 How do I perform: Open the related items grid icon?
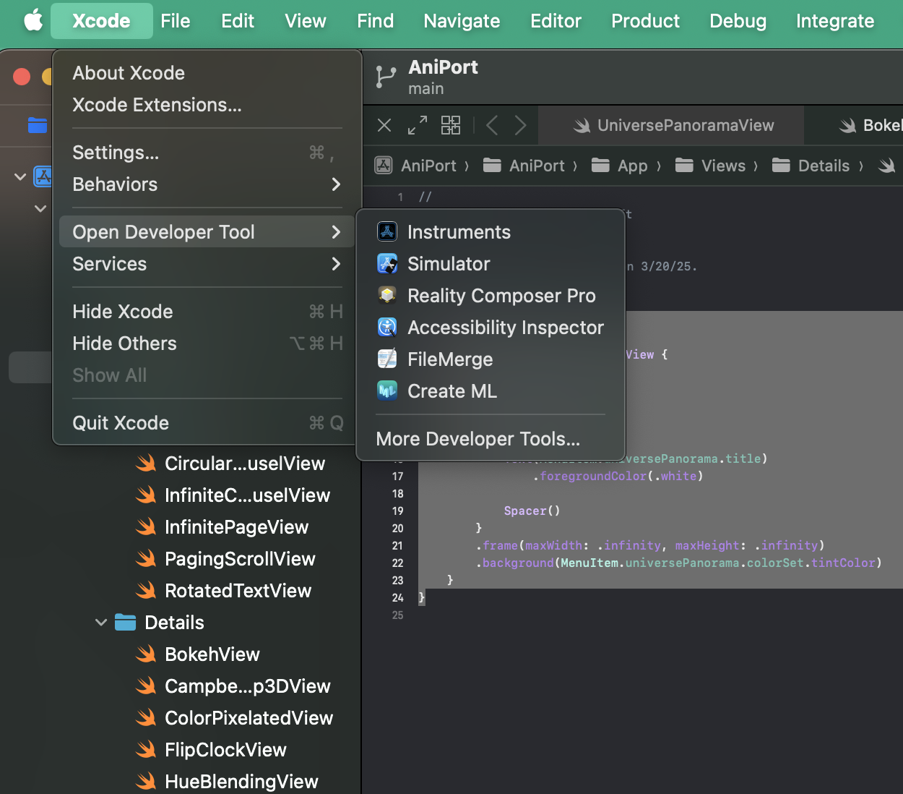point(451,126)
